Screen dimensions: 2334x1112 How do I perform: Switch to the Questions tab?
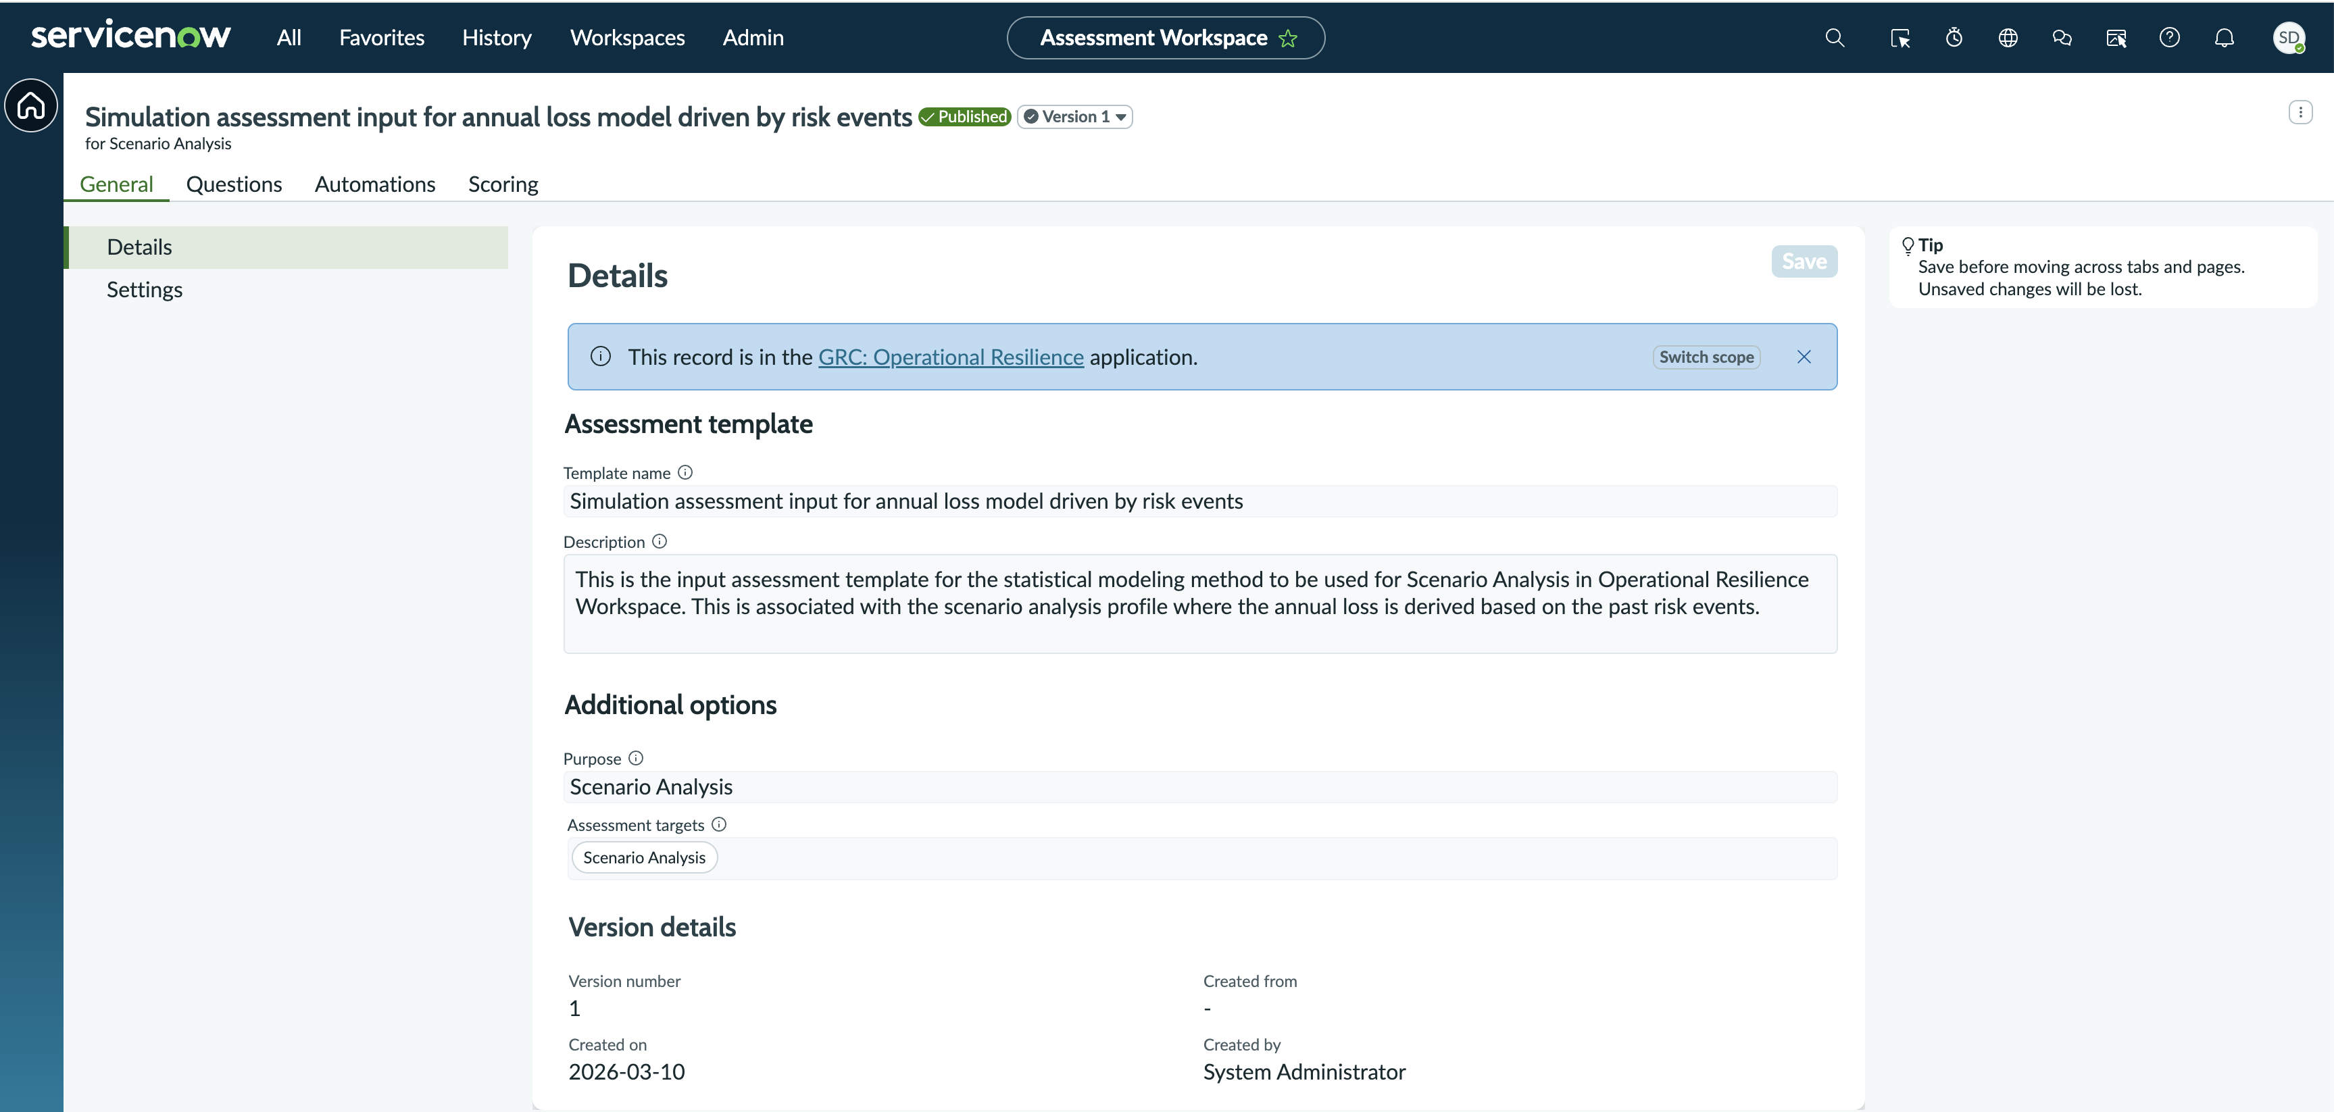(234, 184)
